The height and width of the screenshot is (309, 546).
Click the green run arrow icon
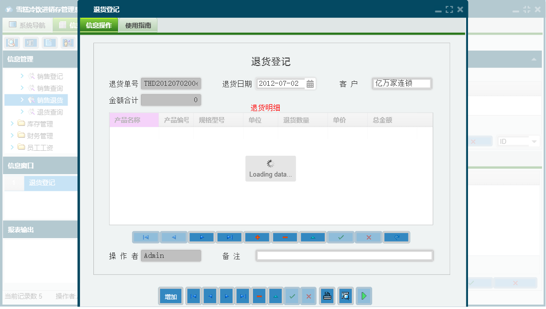[x=363, y=296]
